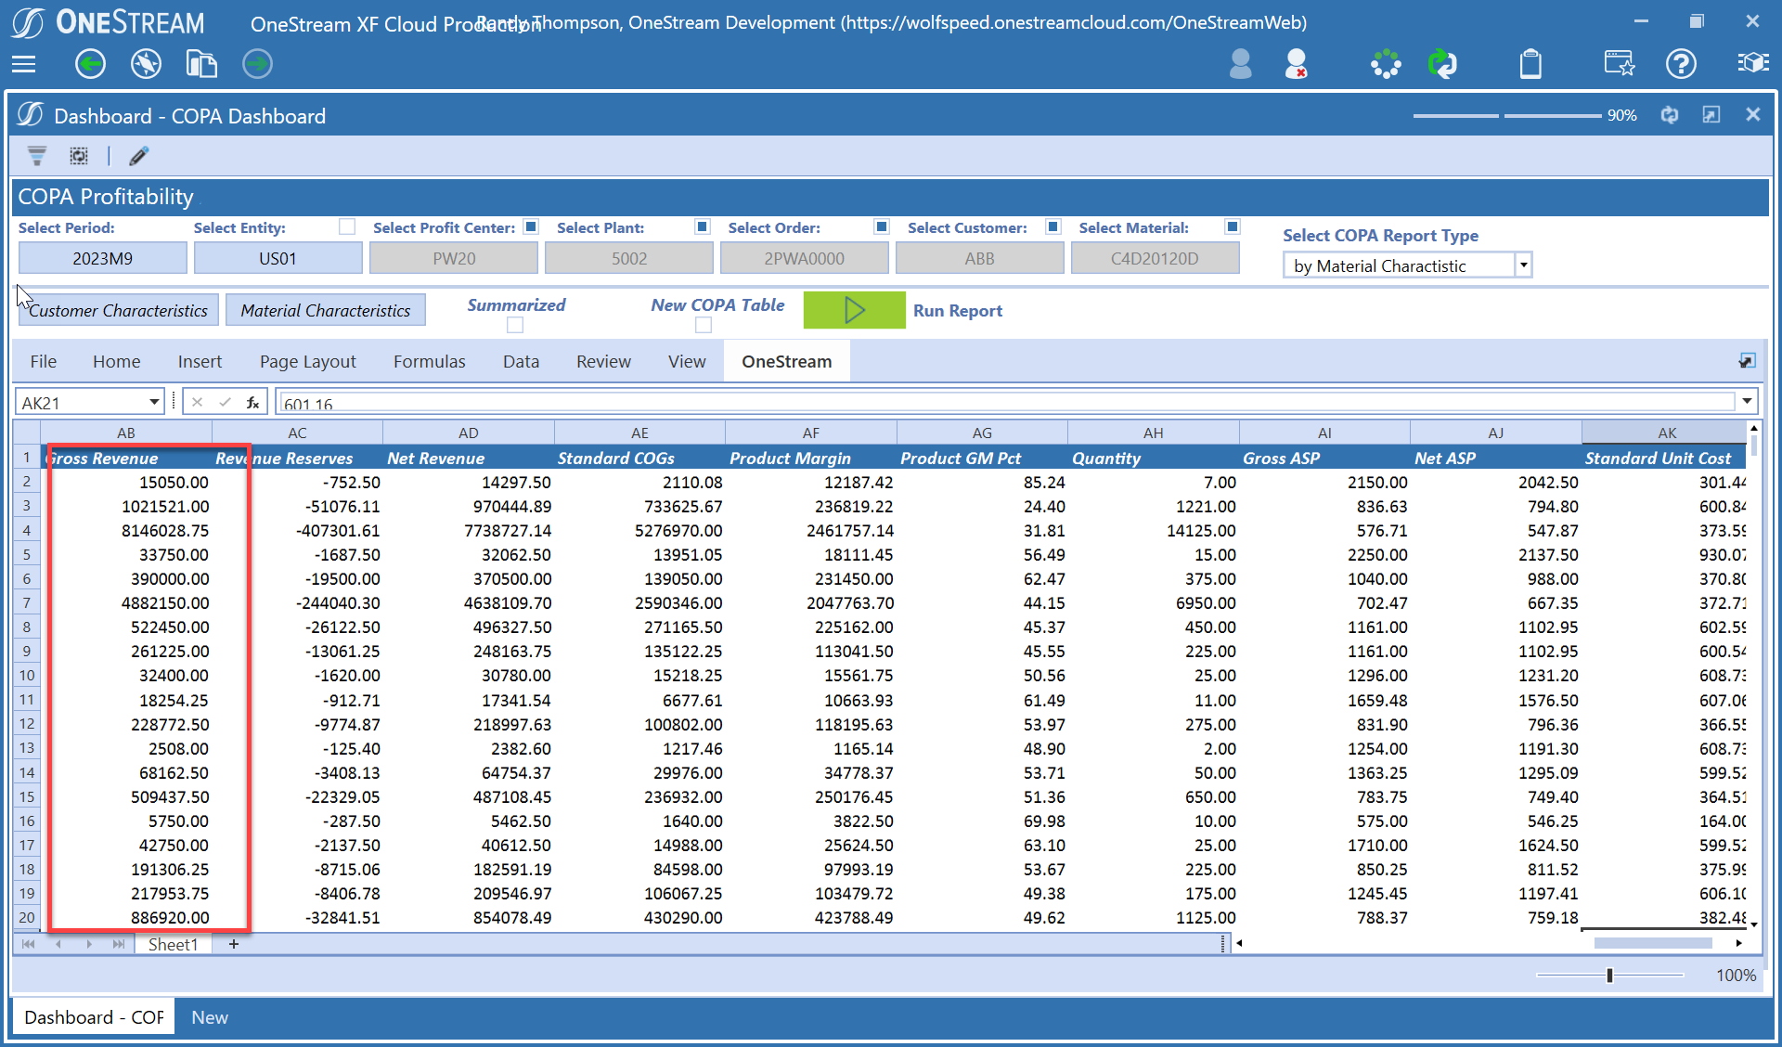This screenshot has height=1047, width=1782.
Task: Expand the formula bar dropdown arrow
Action: click(1747, 401)
